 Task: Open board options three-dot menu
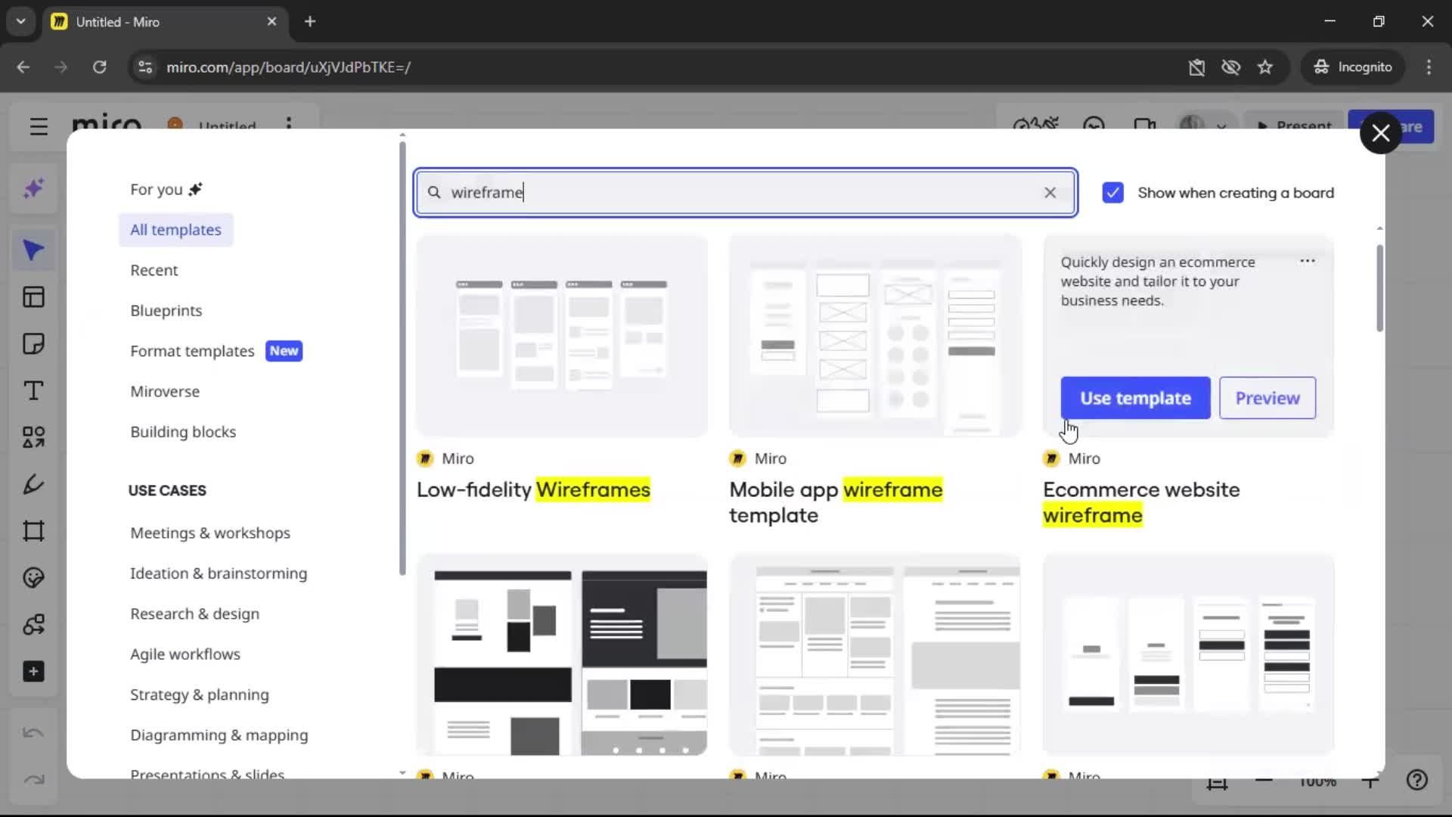pos(289,123)
